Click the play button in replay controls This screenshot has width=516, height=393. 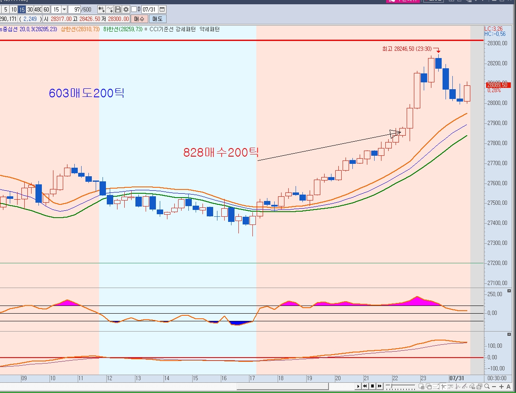(358, 386)
